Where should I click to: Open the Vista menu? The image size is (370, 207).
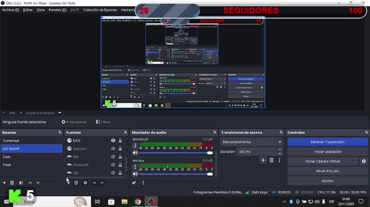click(x=41, y=10)
